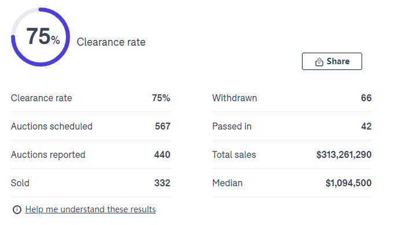Select the Clearance rate table row label

42,98
